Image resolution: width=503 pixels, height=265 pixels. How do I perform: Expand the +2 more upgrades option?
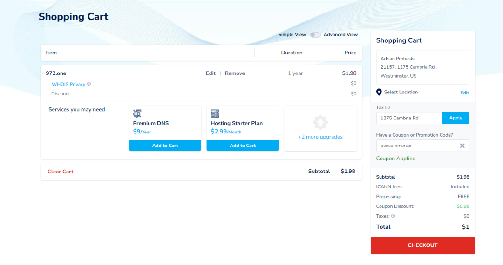pyautogui.click(x=320, y=137)
